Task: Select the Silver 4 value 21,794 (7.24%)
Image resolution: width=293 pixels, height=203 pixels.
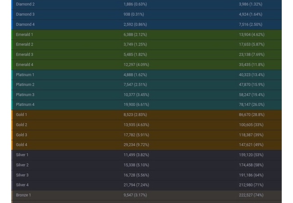Action: click(x=136, y=185)
